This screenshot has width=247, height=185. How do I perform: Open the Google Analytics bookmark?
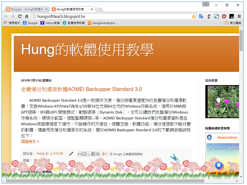[101, 23]
